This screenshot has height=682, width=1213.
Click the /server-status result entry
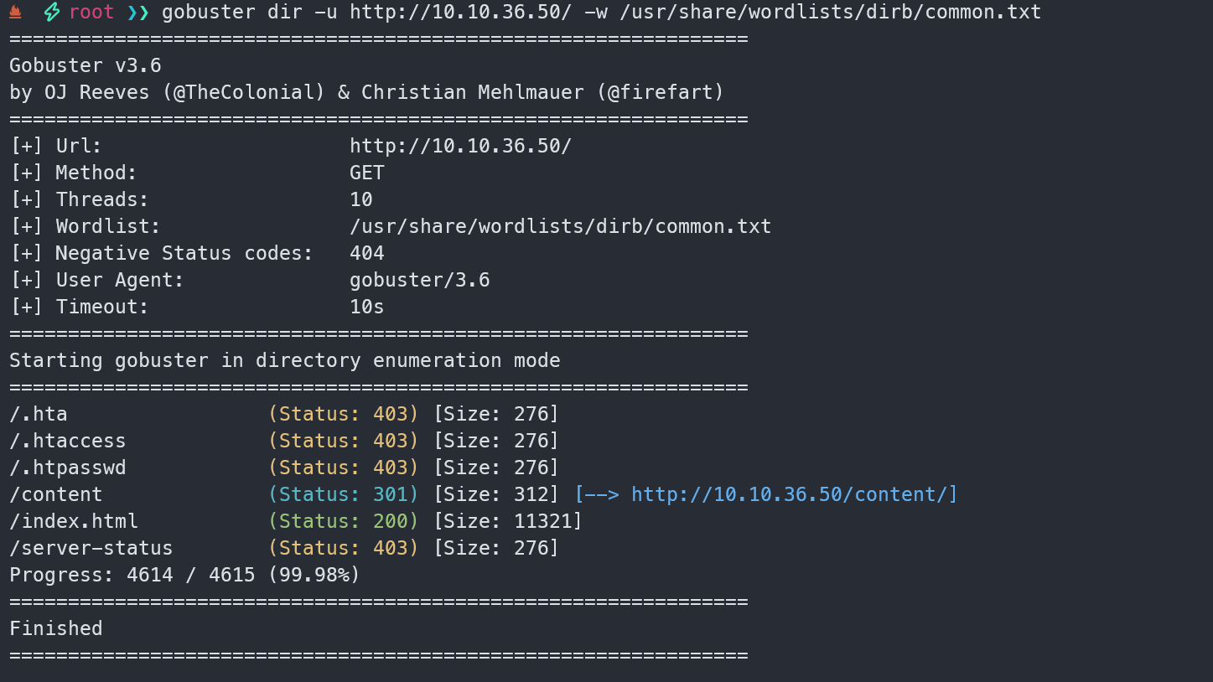click(91, 548)
